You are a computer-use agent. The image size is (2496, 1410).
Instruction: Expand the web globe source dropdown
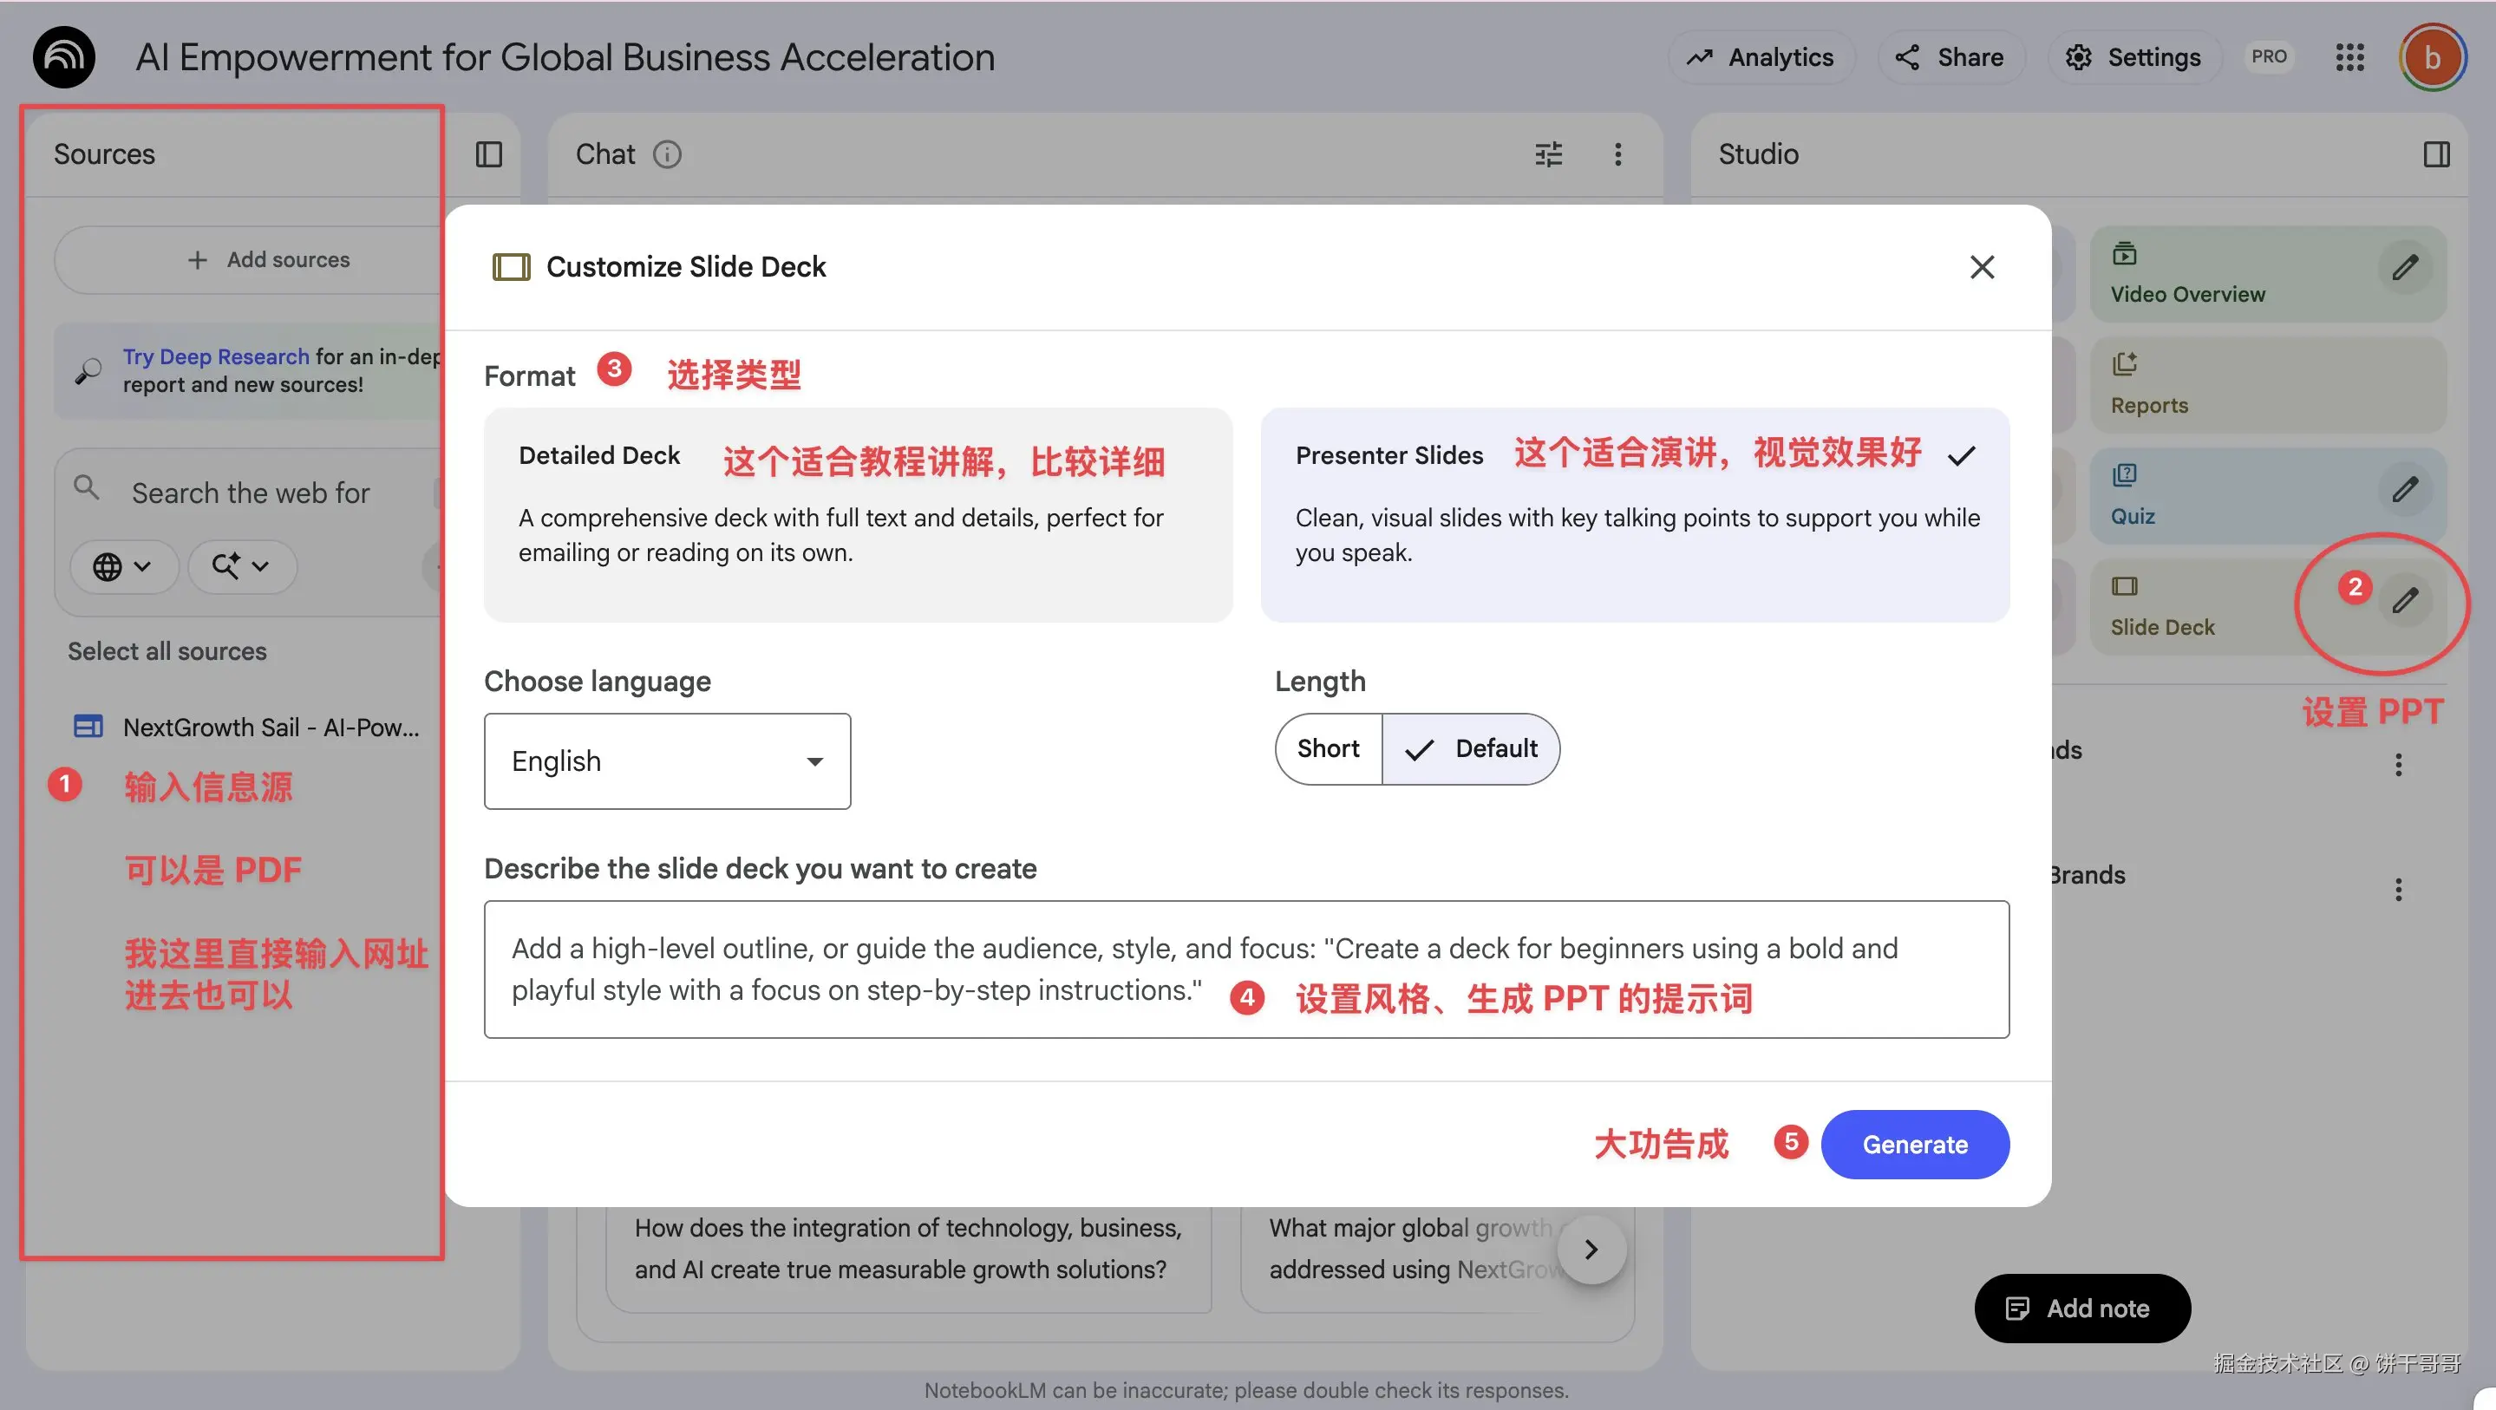[x=123, y=567]
